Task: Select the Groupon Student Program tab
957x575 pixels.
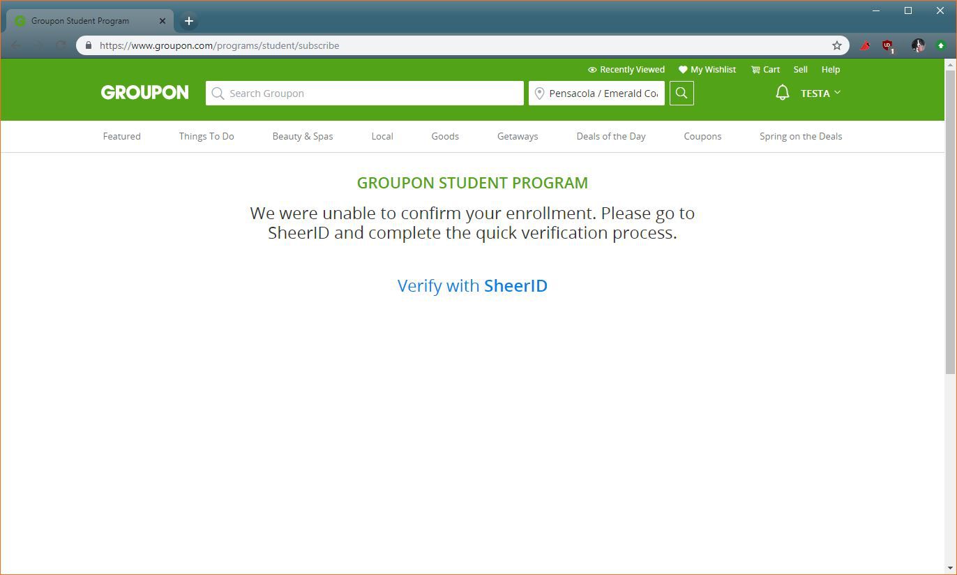Action: [x=90, y=21]
